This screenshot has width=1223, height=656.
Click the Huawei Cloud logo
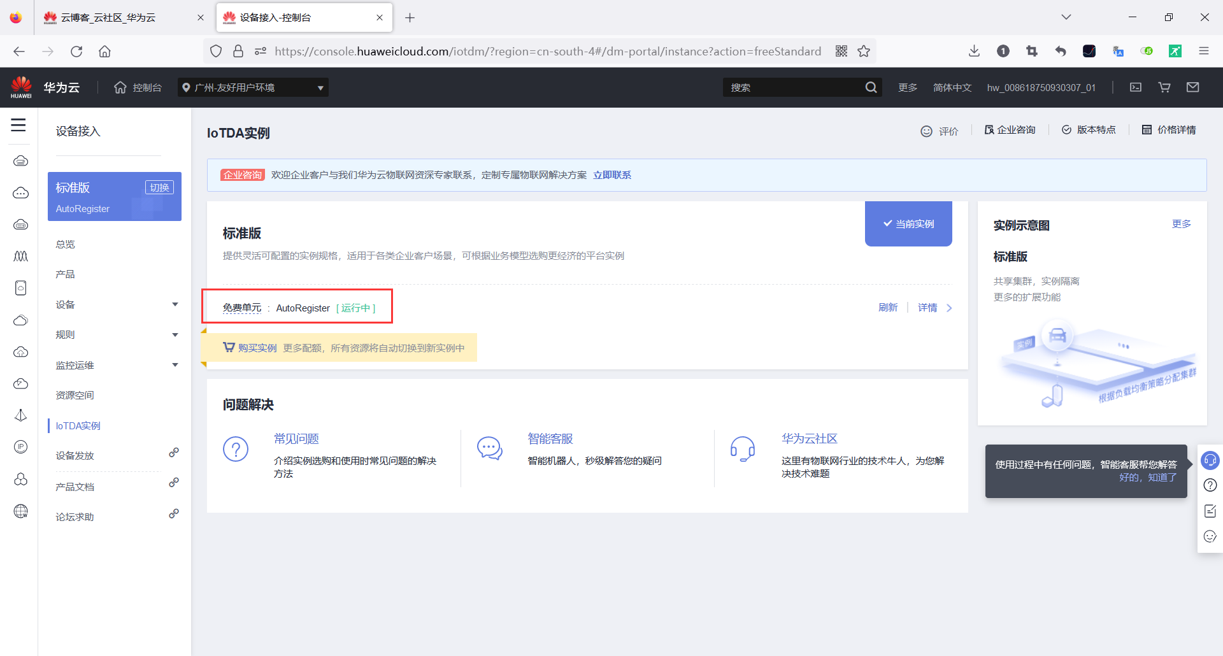(22, 87)
